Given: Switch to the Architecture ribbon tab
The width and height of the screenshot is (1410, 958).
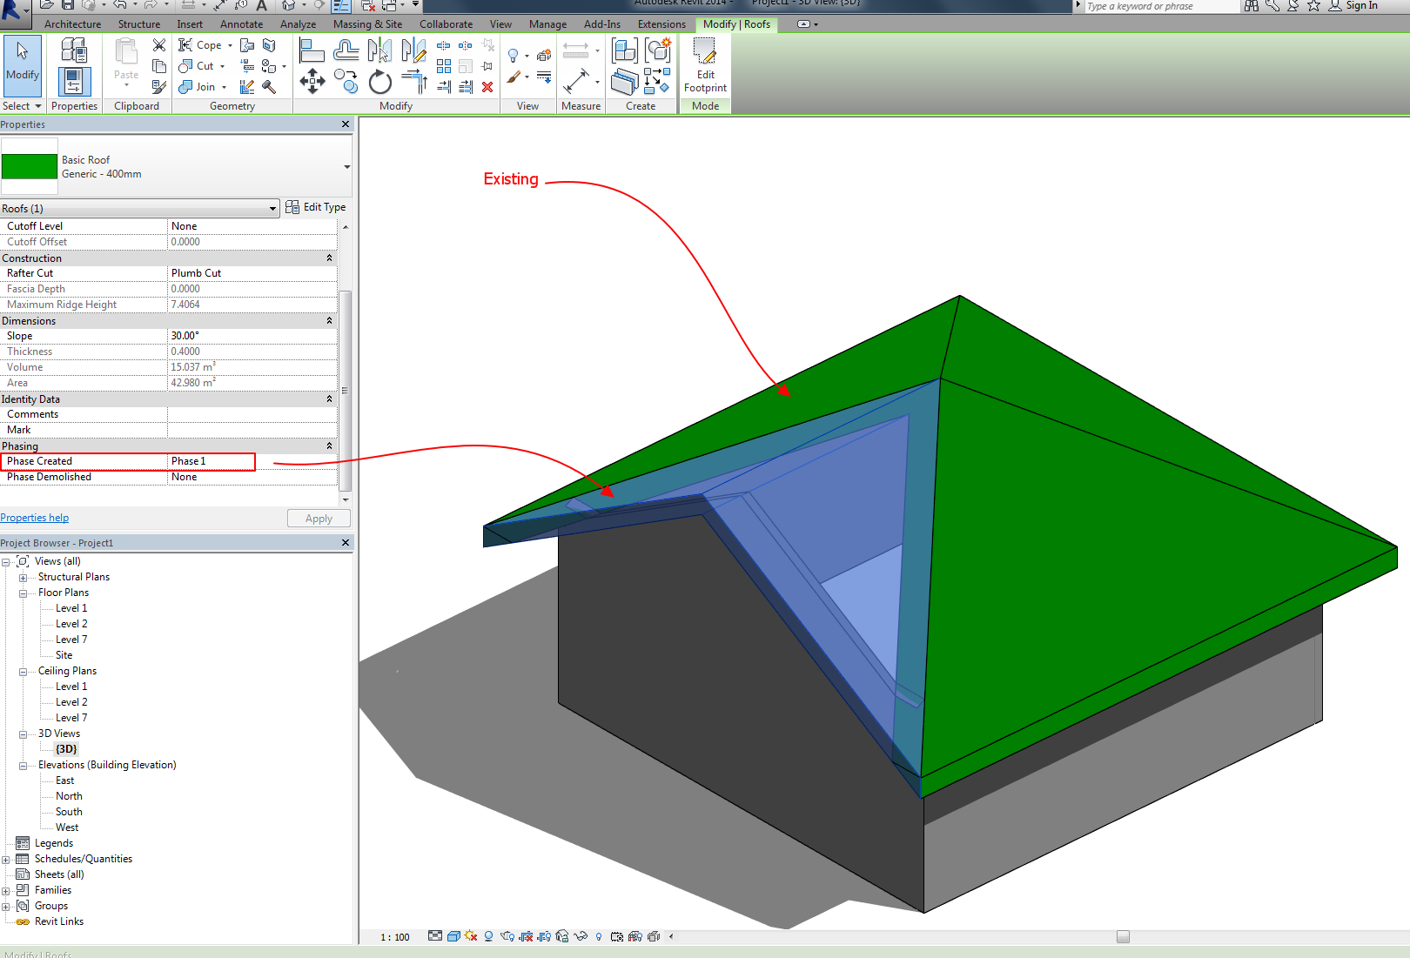Looking at the screenshot, I should pyautogui.click(x=72, y=23).
